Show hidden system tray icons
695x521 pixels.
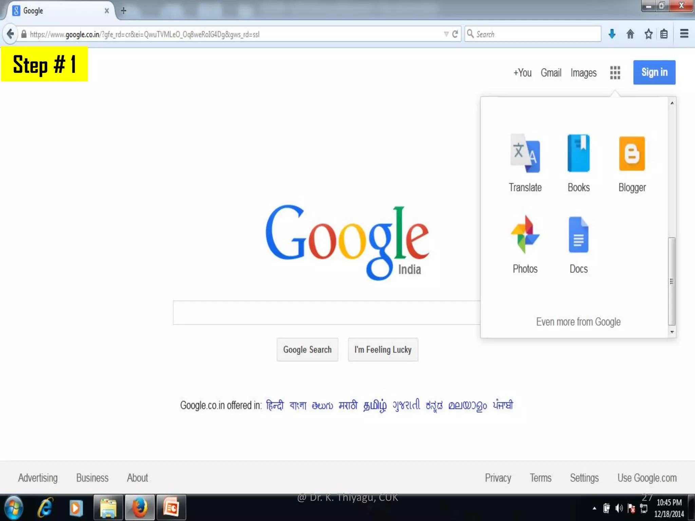tap(594, 508)
